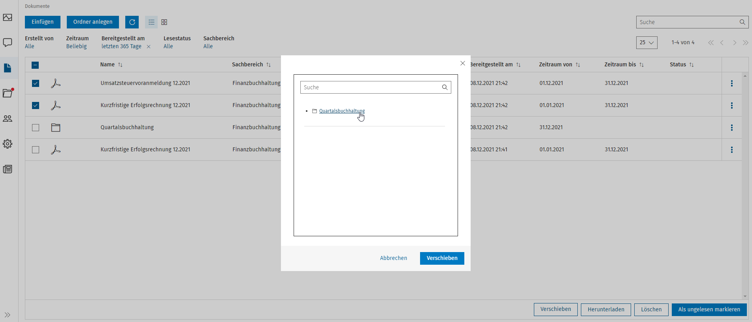Screen dimensions: 752x322
Task: Open the Sachbereich filter above the table
Action: pyautogui.click(x=219, y=42)
